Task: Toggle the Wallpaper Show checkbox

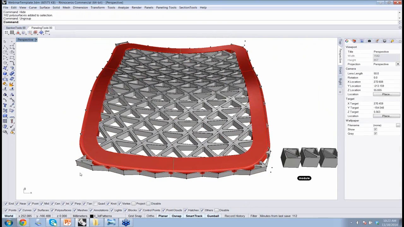Action: [x=375, y=130]
